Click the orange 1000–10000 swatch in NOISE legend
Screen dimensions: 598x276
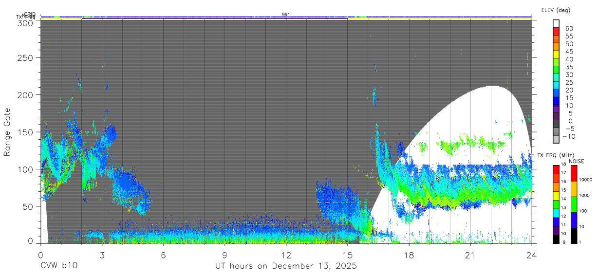point(574,189)
